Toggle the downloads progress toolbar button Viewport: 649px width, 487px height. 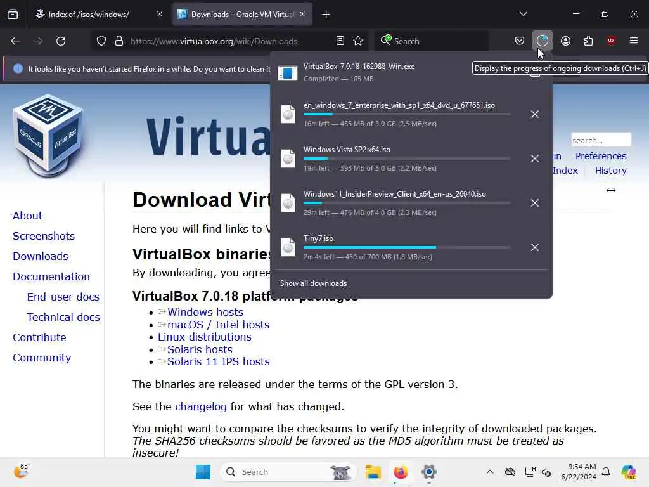pyautogui.click(x=543, y=41)
